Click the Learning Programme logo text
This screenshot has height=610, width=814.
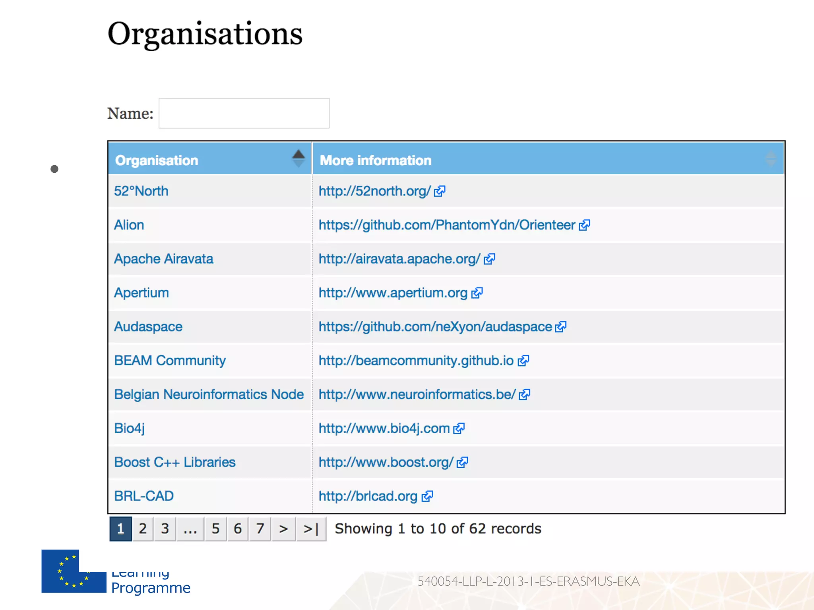pos(151,583)
